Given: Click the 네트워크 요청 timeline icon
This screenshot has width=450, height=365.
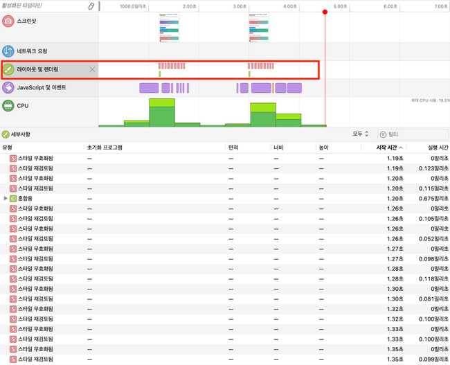Looking at the screenshot, I should 8,51.
